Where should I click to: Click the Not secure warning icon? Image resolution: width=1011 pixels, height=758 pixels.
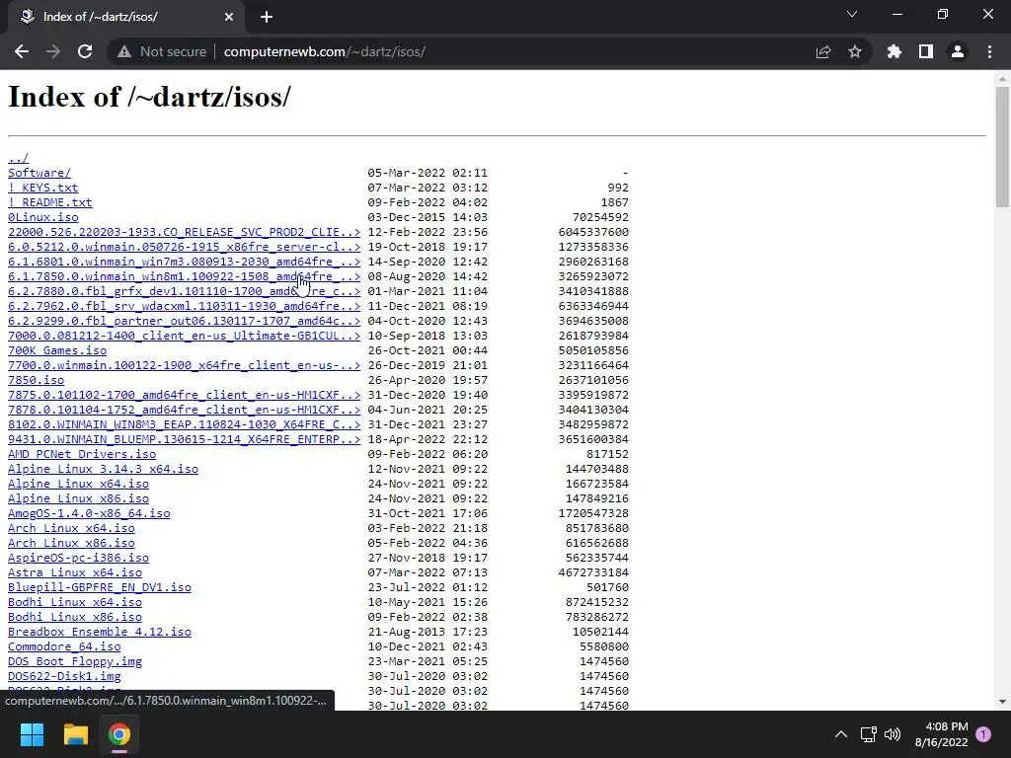pyautogui.click(x=124, y=51)
